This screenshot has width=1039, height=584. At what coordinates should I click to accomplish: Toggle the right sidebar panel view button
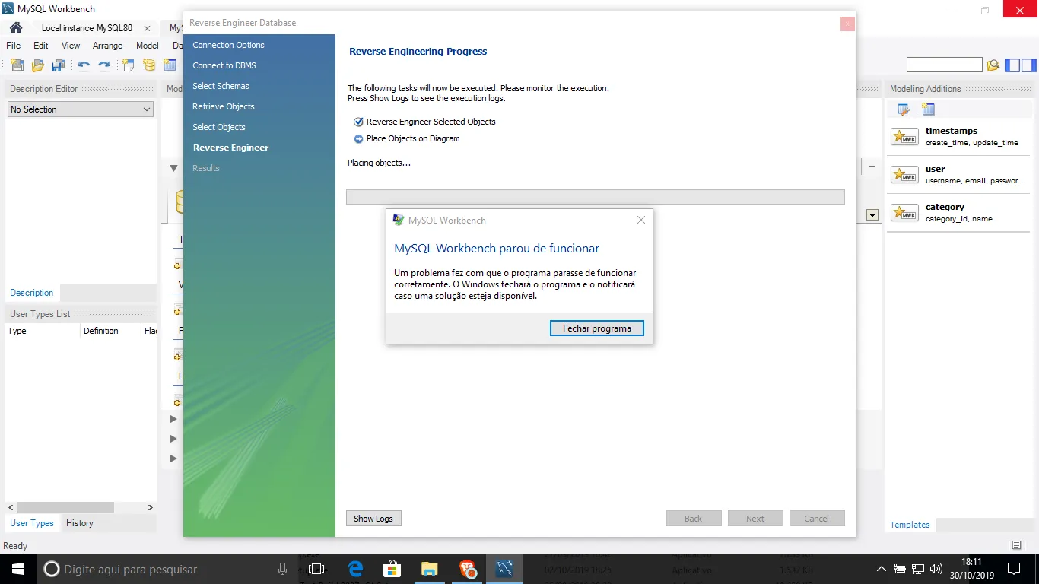(1029, 65)
